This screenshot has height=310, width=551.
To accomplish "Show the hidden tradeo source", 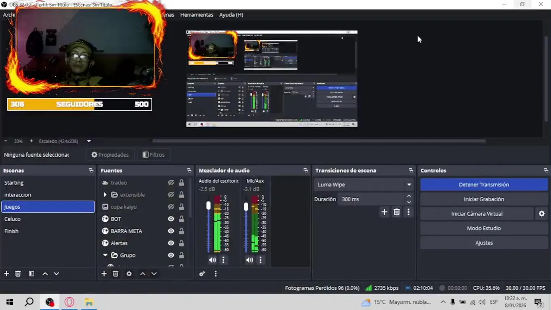I will pyautogui.click(x=171, y=183).
